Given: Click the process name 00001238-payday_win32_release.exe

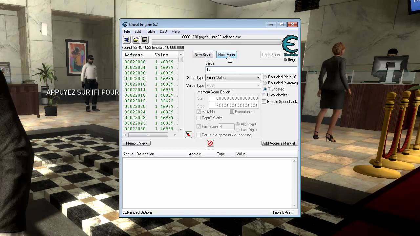Looking at the screenshot, I should pos(212,37).
